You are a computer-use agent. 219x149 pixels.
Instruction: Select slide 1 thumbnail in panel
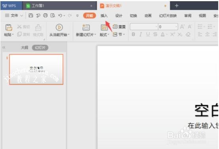coord(36,69)
